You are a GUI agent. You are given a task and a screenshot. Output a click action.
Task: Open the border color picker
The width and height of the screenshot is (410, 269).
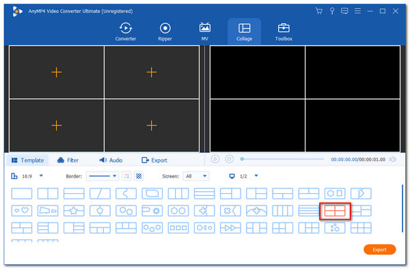[126, 176]
